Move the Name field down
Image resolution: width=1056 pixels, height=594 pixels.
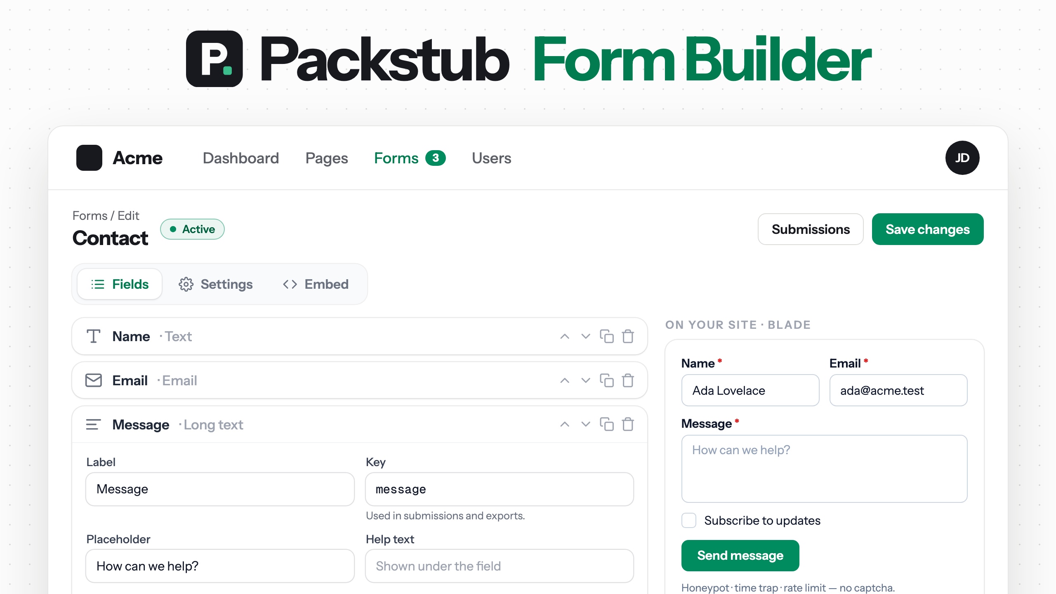pyautogui.click(x=585, y=336)
